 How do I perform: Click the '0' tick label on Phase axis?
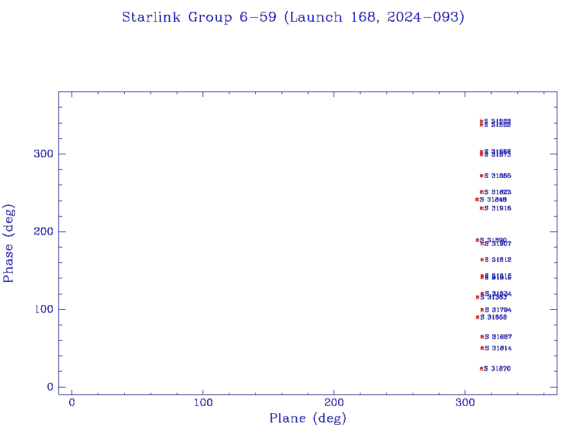[x=50, y=387]
